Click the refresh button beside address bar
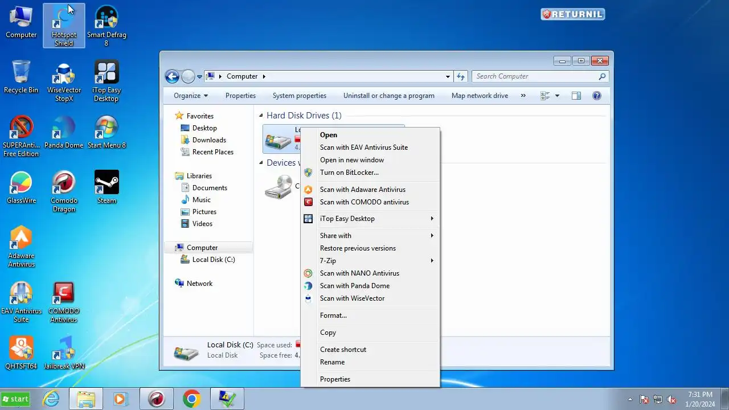This screenshot has width=729, height=410. coord(461,76)
